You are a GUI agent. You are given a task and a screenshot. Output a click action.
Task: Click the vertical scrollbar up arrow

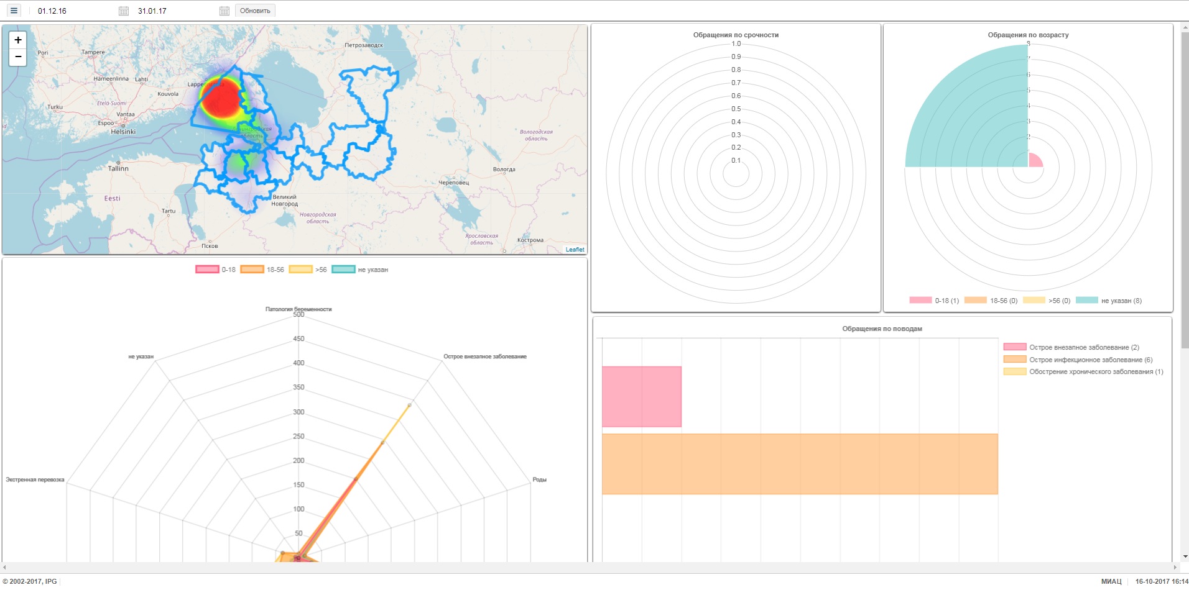[x=1185, y=27]
